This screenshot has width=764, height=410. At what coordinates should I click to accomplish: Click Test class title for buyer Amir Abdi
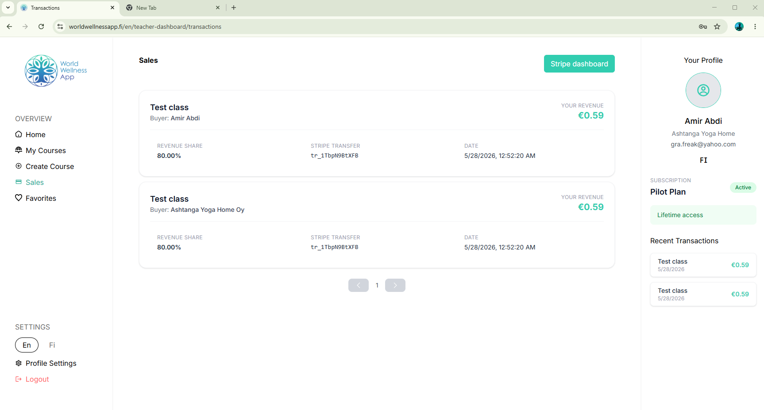170,107
